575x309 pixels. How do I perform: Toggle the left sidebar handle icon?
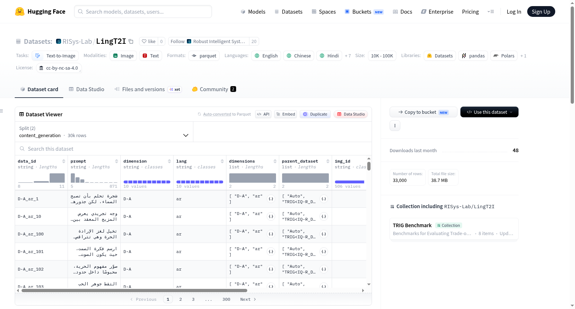1,111
